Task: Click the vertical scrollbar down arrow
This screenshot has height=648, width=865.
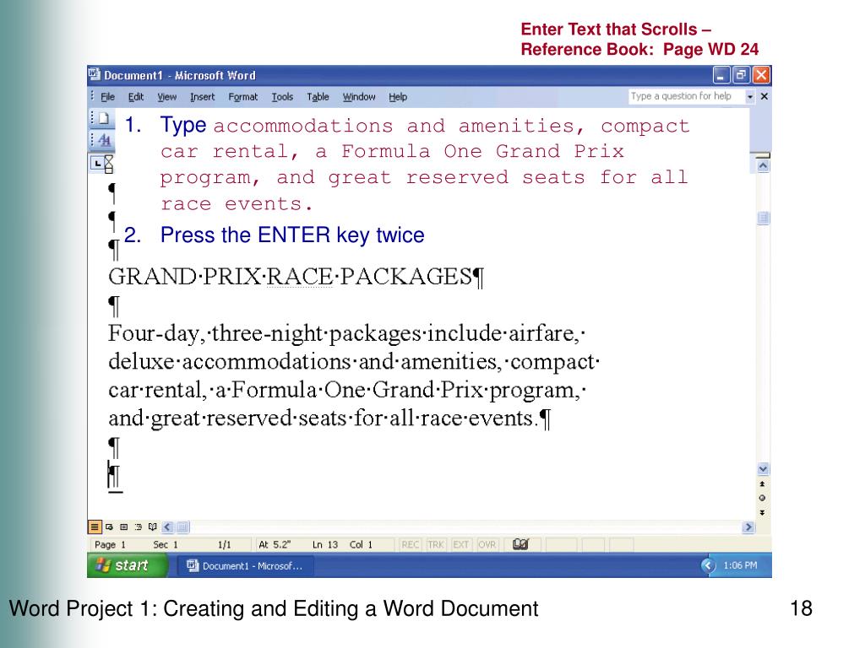Action: coord(763,469)
